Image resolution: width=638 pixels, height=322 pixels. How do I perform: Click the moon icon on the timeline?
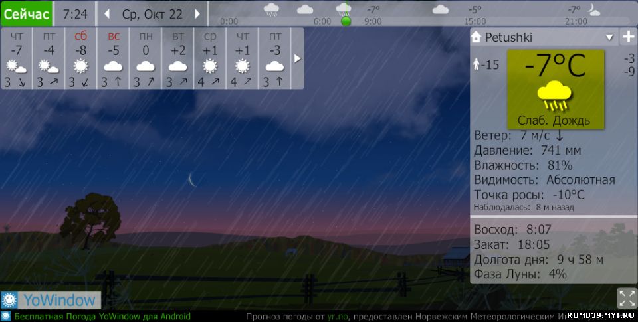[x=592, y=9]
